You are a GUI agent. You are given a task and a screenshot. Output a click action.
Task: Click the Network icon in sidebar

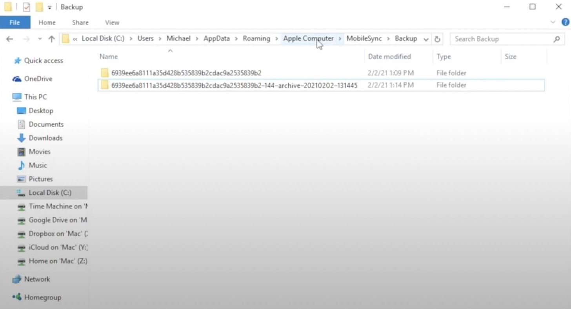click(17, 280)
